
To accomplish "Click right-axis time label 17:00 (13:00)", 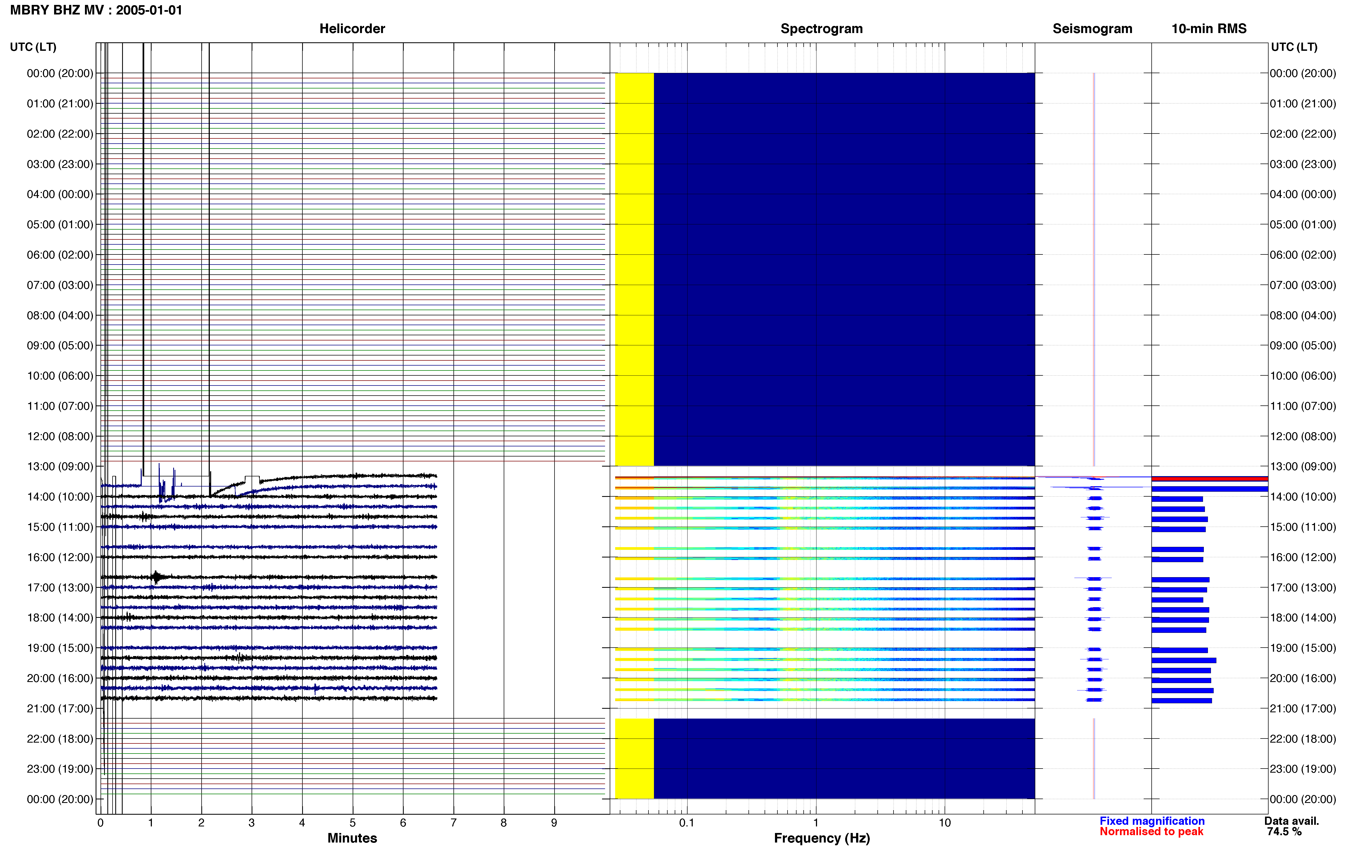I will point(1303,588).
